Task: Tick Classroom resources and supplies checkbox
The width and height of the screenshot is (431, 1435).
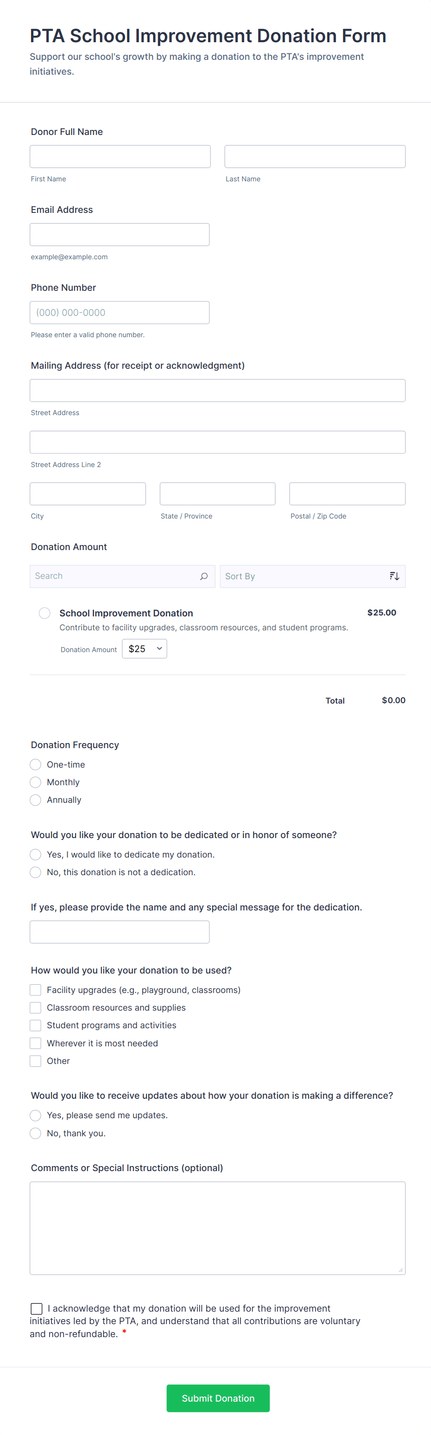Action: point(36,1008)
